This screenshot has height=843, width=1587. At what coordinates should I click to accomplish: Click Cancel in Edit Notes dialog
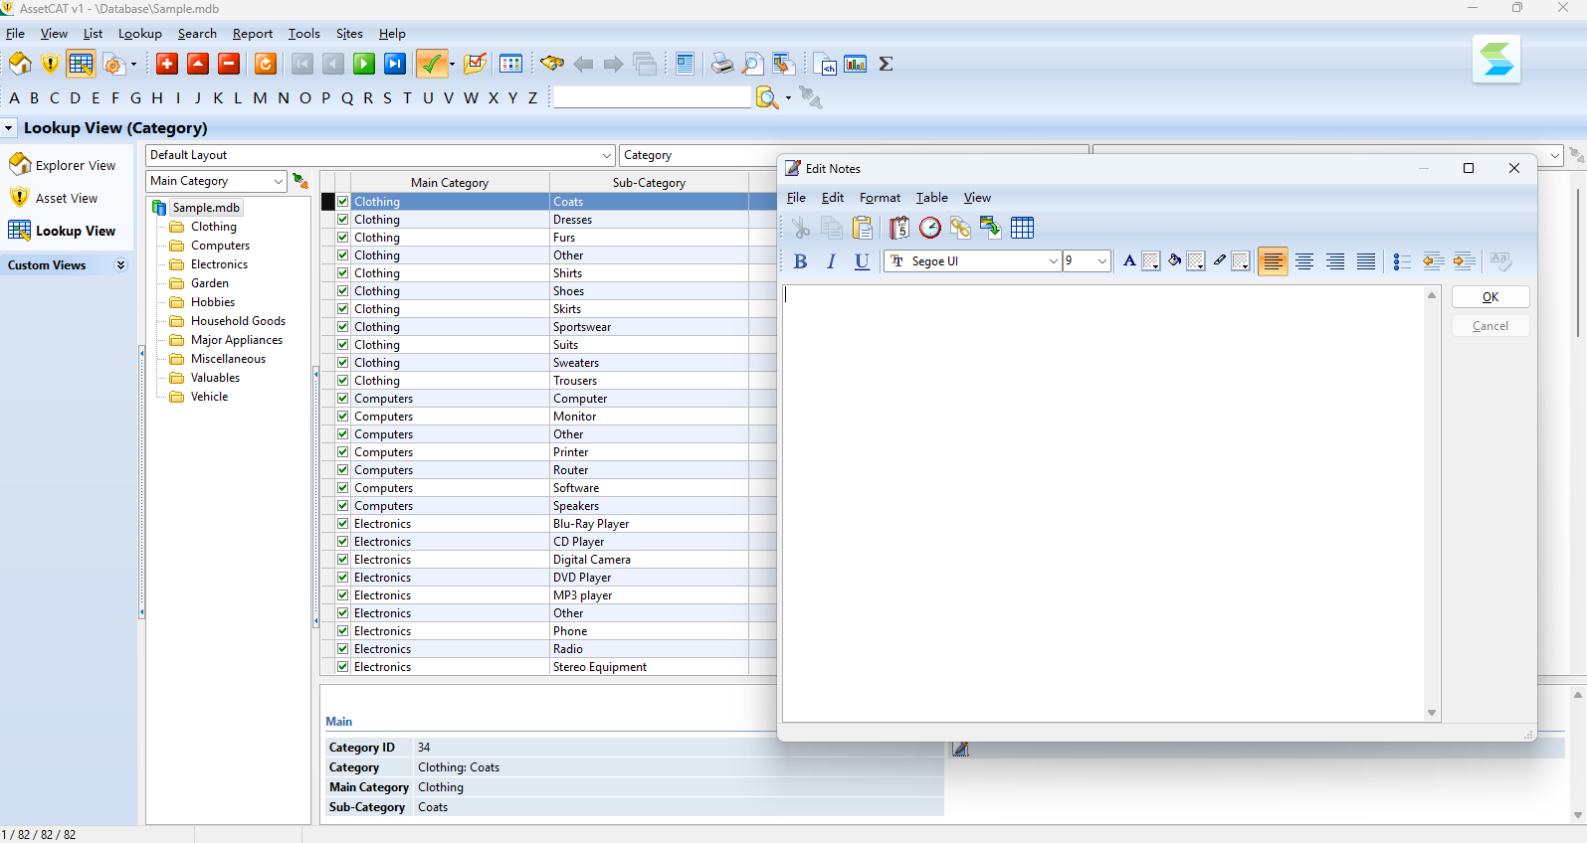coord(1490,326)
